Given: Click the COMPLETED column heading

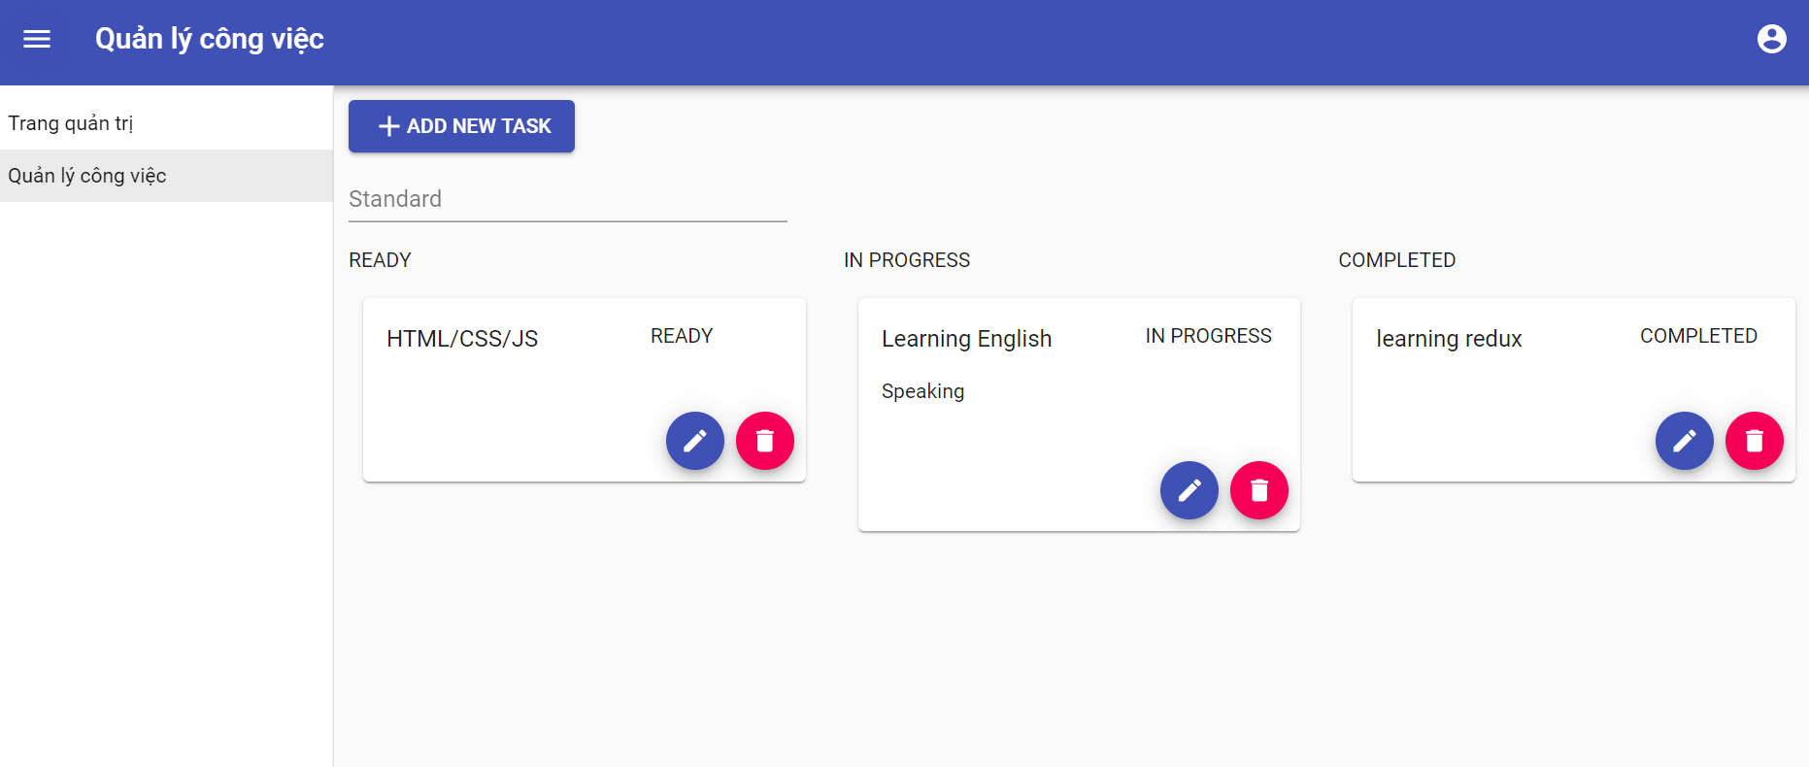Looking at the screenshot, I should click(x=1397, y=260).
